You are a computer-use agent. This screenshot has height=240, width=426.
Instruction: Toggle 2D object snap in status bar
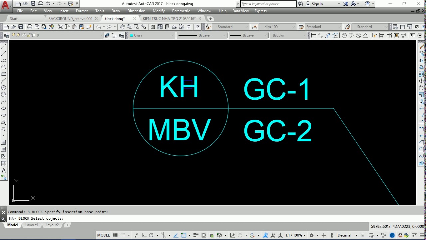point(184,235)
